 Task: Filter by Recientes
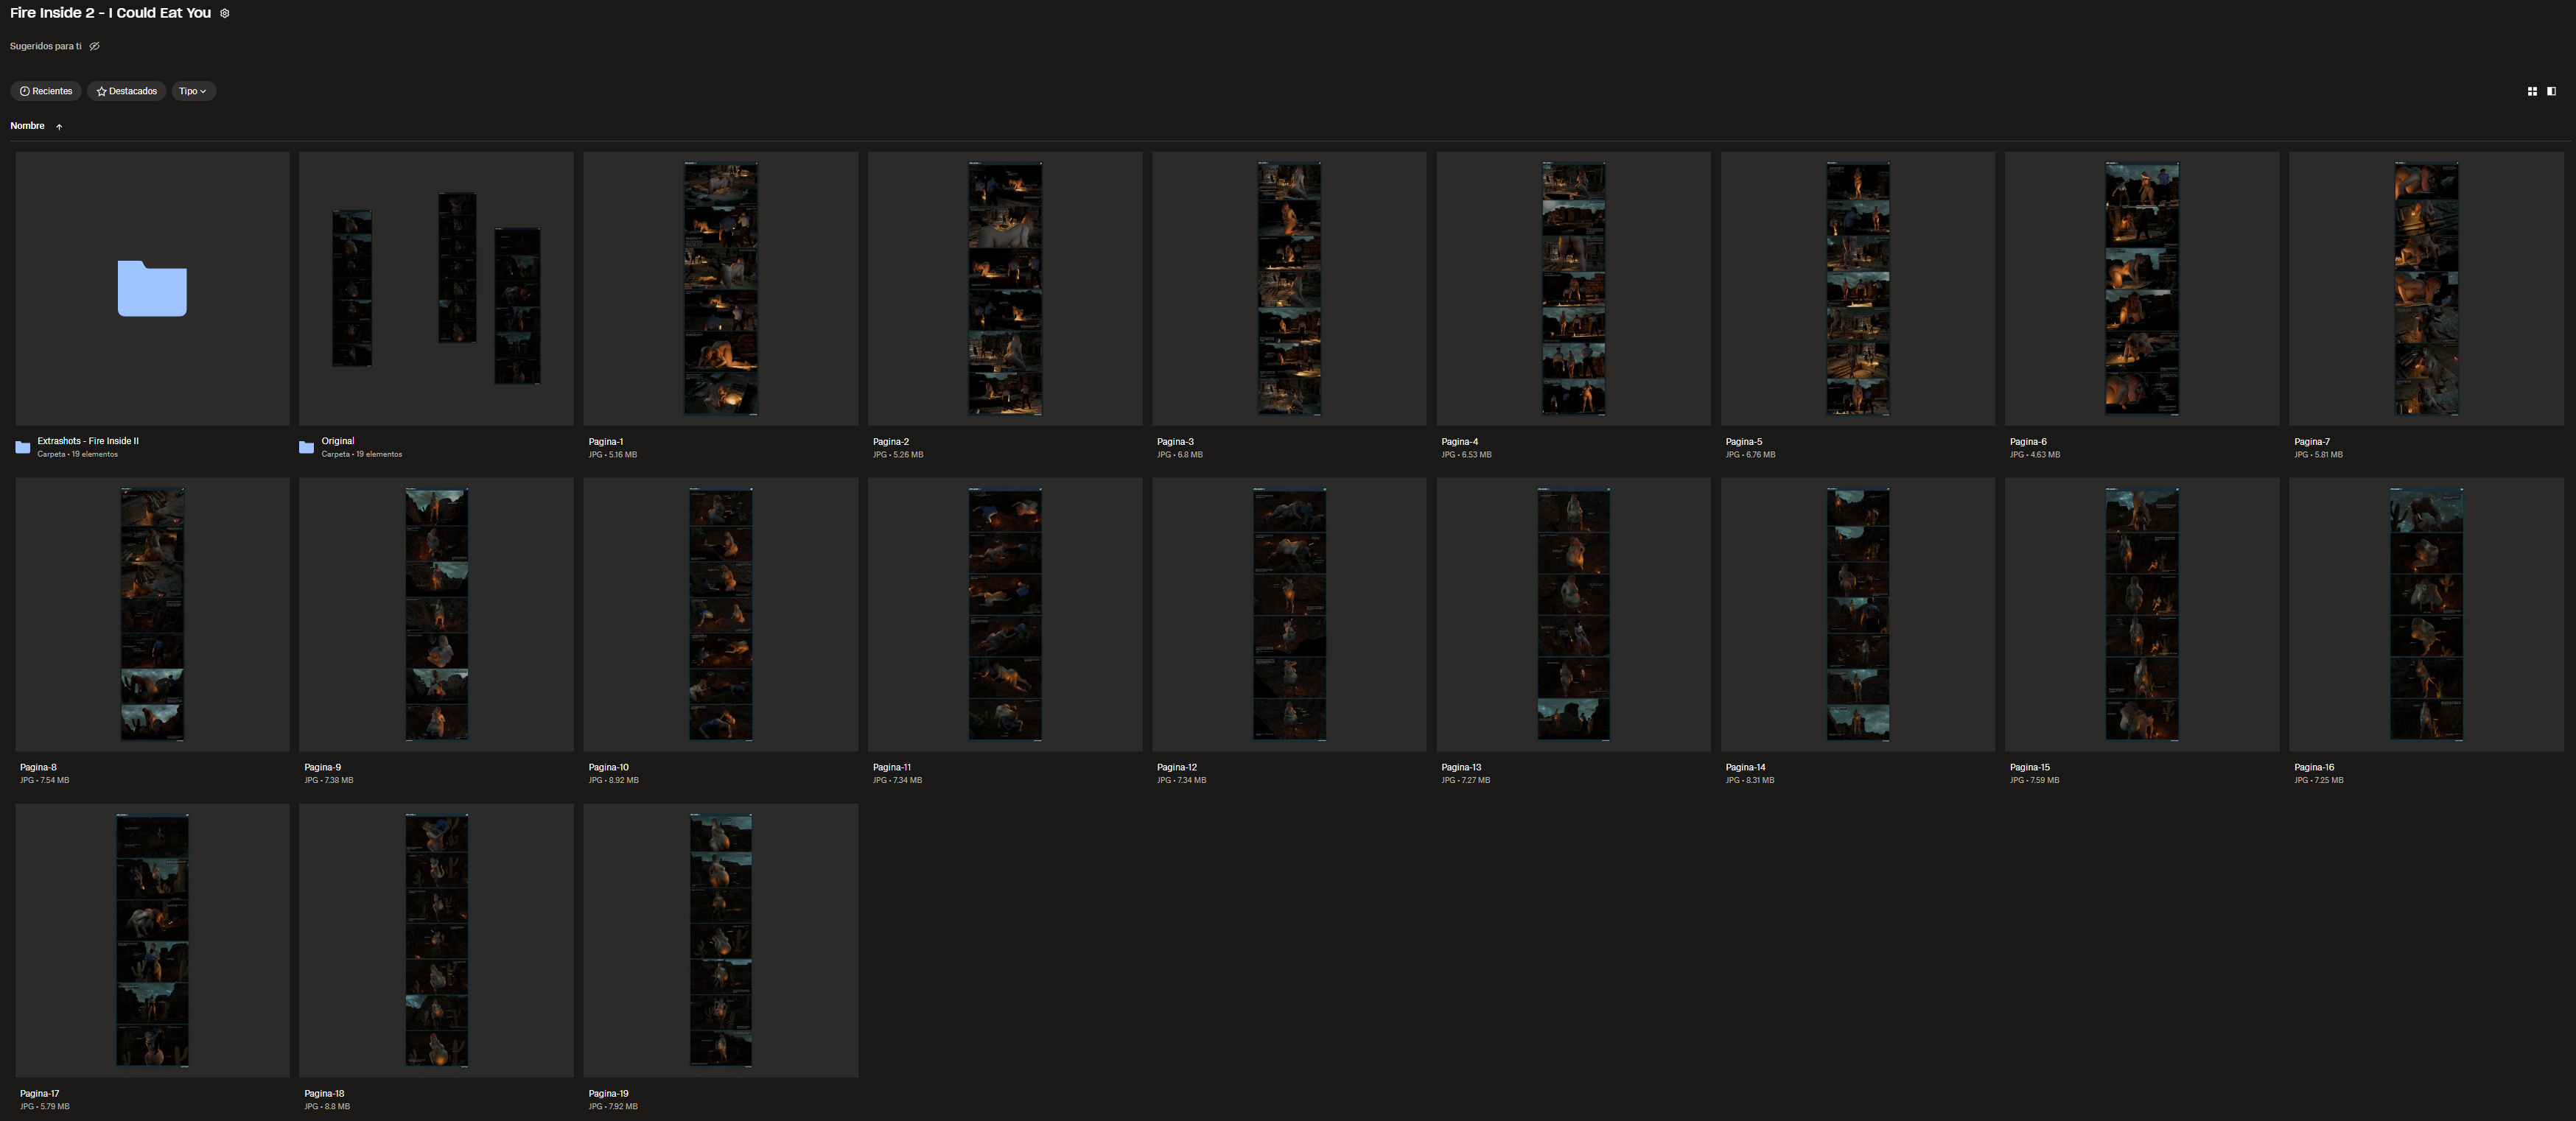[46, 91]
